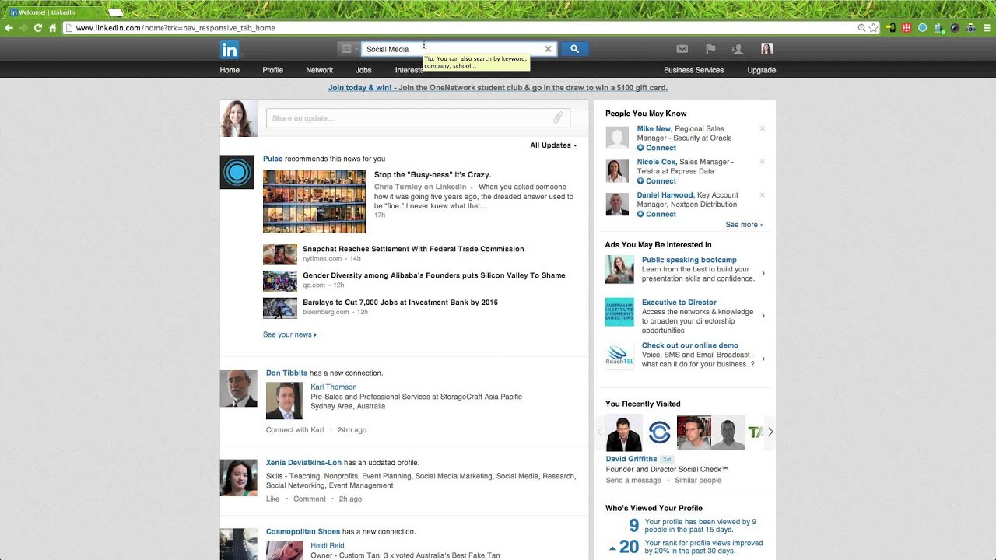Click Connect with Karl
Screen dimensions: 996x560
point(295,429)
